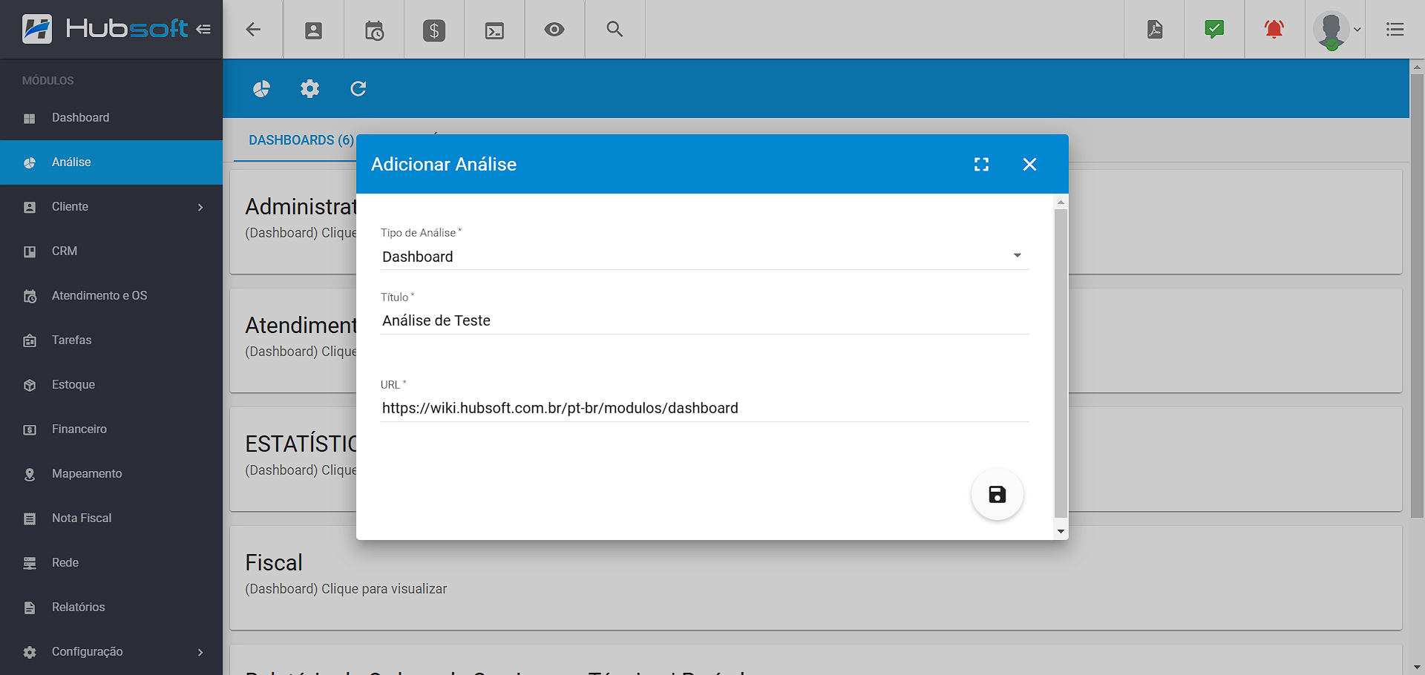Click the dialog scroll down arrow

(x=1061, y=531)
